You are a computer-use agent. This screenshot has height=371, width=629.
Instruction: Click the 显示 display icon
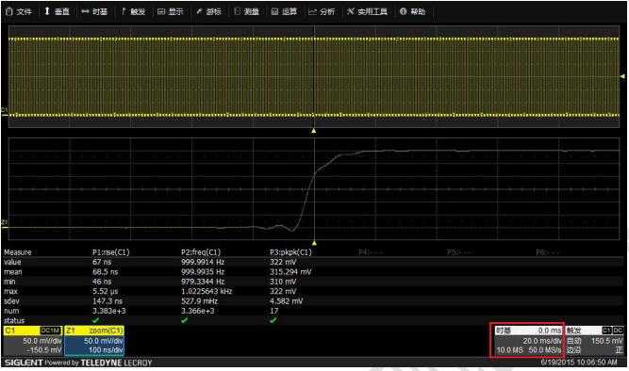(161, 11)
